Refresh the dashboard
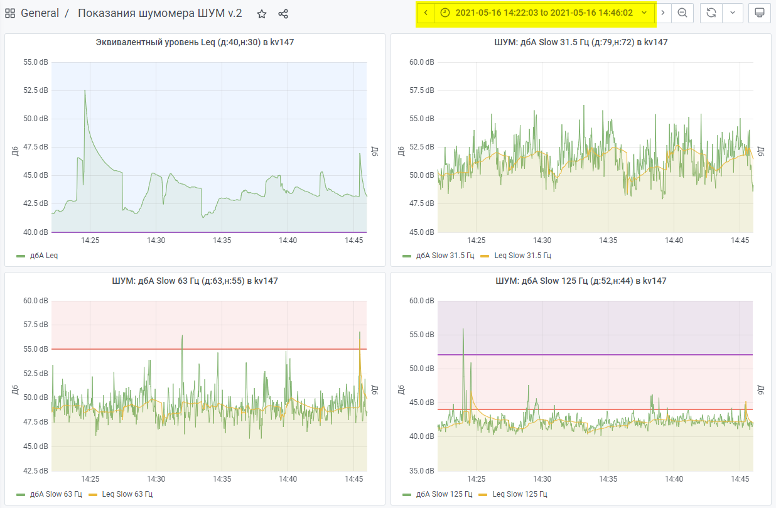The height and width of the screenshot is (508, 776). [x=711, y=13]
